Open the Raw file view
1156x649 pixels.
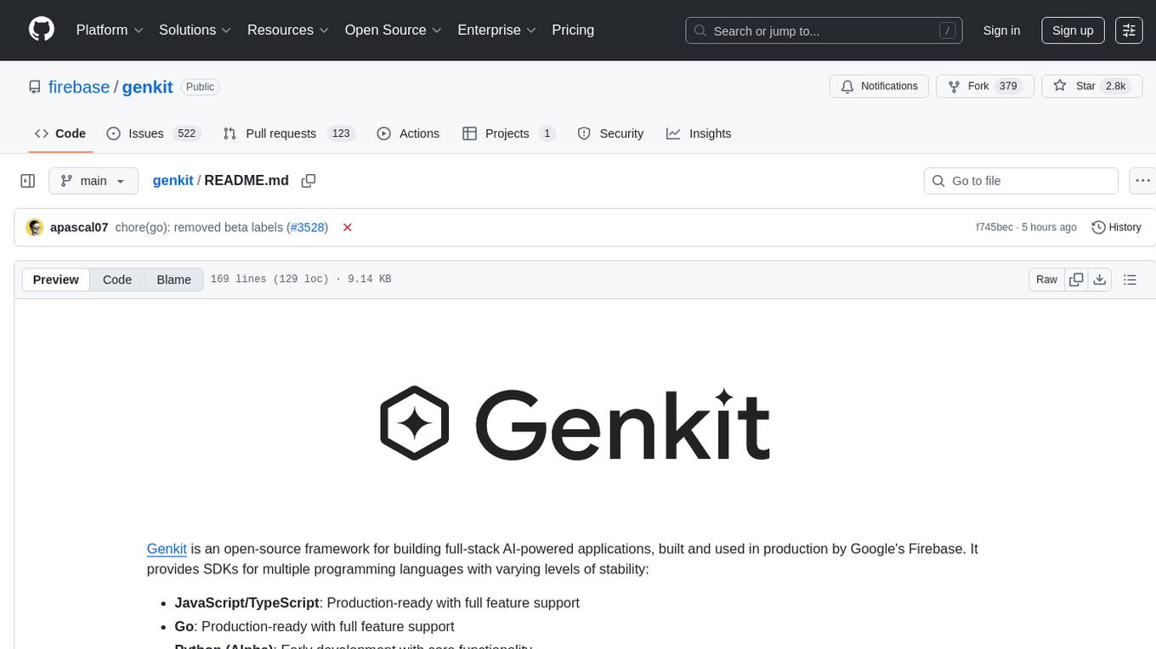1046,279
